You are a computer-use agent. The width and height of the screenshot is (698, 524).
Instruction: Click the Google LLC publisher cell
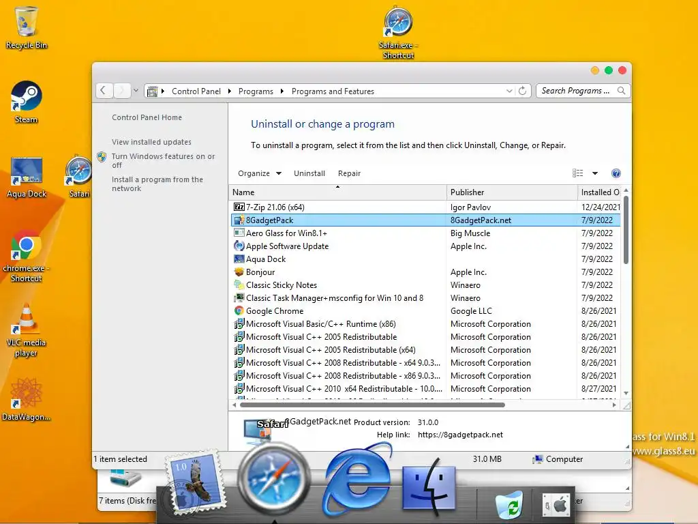click(471, 311)
